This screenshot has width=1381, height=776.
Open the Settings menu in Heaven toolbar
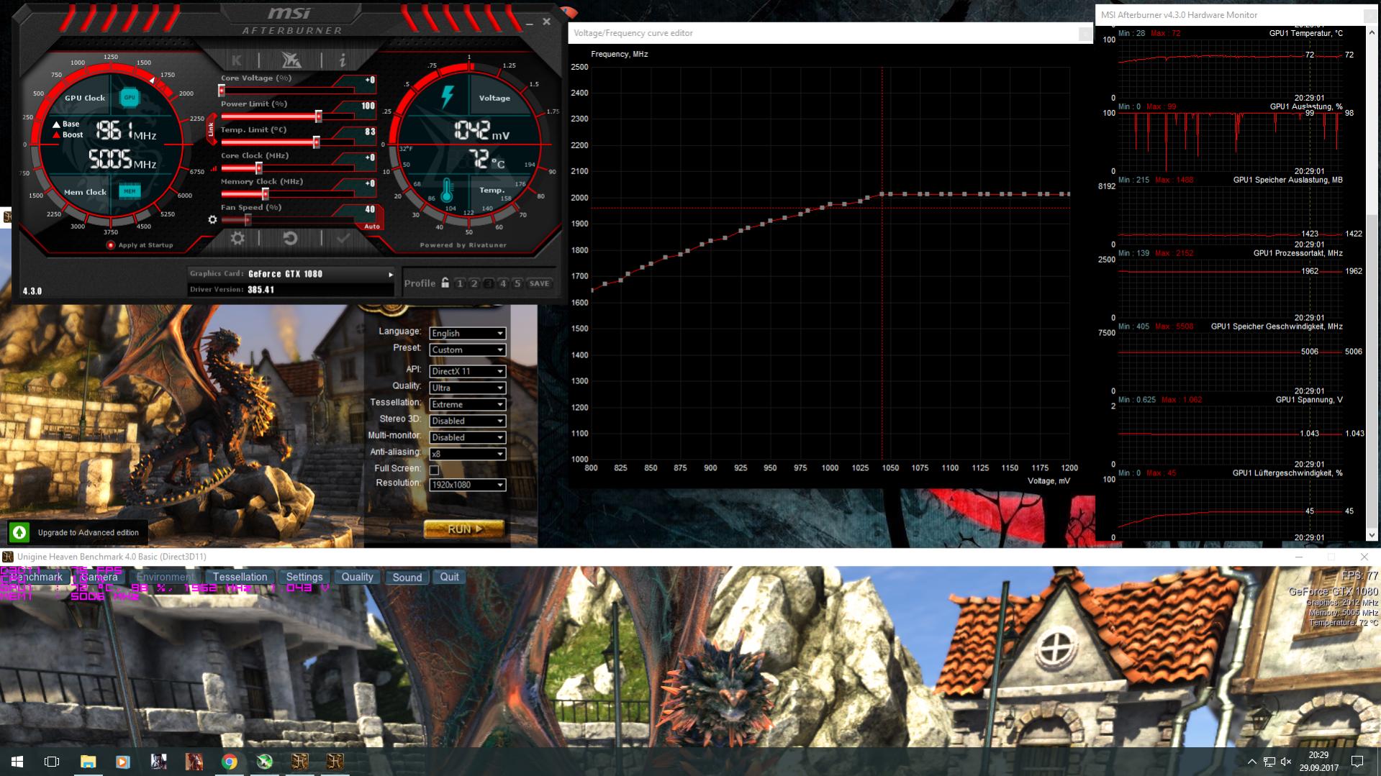(x=304, y=577)
